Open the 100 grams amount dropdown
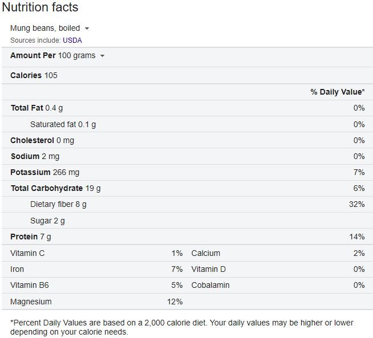Screen dimensions: 373x338 tap(82, 55)
